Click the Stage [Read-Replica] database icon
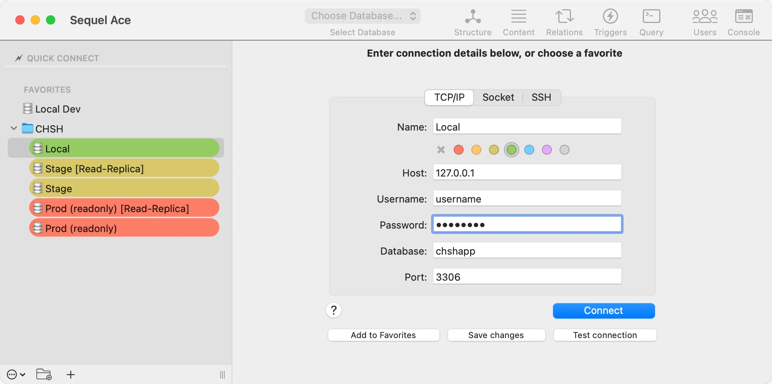The width and height of the screenshot is (772, 384). [38, 168]
